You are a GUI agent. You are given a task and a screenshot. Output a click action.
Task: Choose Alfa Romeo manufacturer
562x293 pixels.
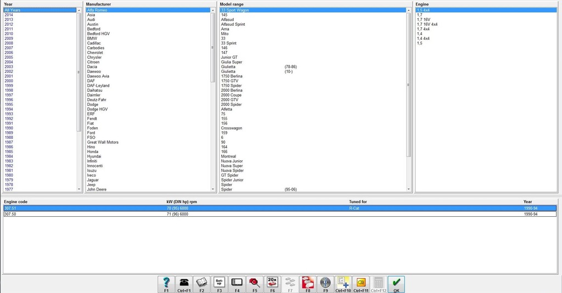(x=148, y=10)
